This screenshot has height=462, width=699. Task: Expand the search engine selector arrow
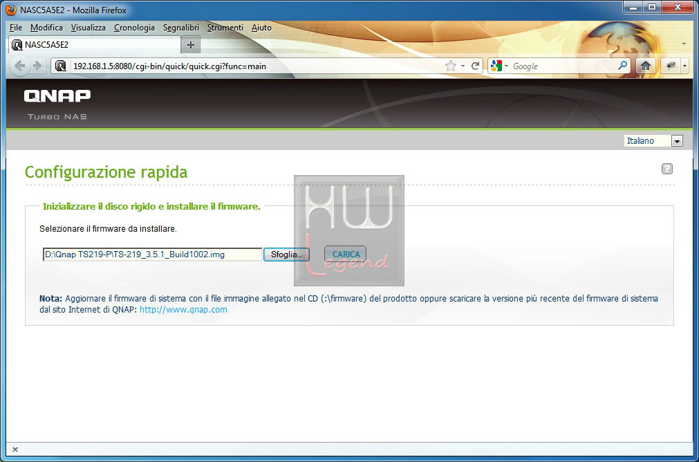click(506, 66)
